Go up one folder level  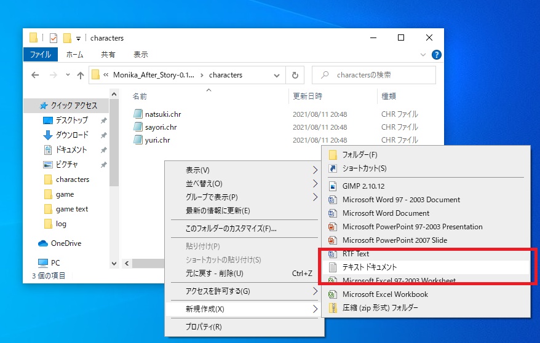pos(80,75)
